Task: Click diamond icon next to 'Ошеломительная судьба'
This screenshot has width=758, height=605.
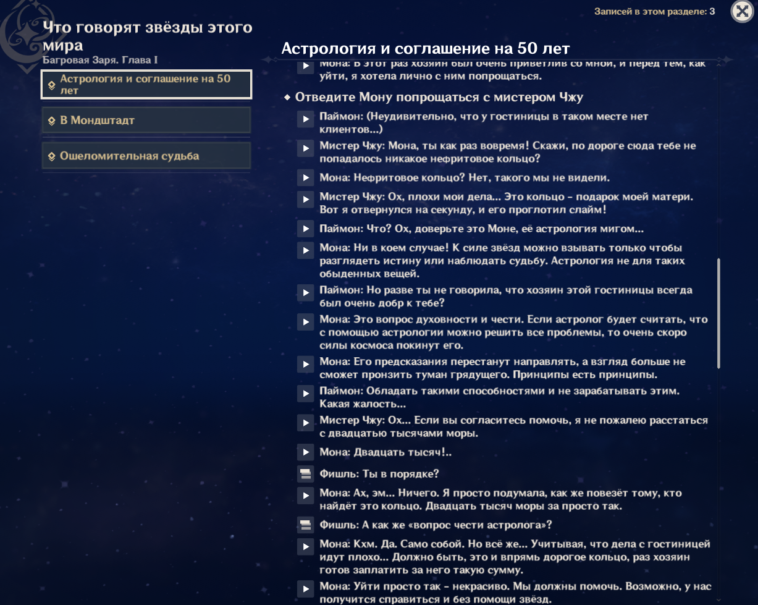Action: (x=52, y=157)
